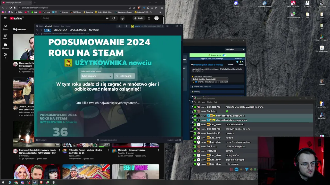Go back in Steam client navigation

(37, 30)
